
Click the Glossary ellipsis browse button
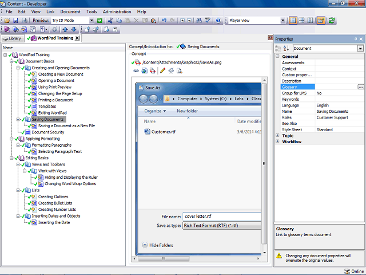(x=360, y=87)
